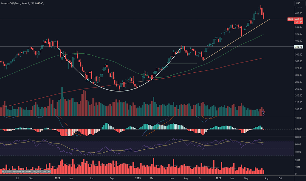
Task: Click the 10M short volume axis label
Action: tap(297, 167)
